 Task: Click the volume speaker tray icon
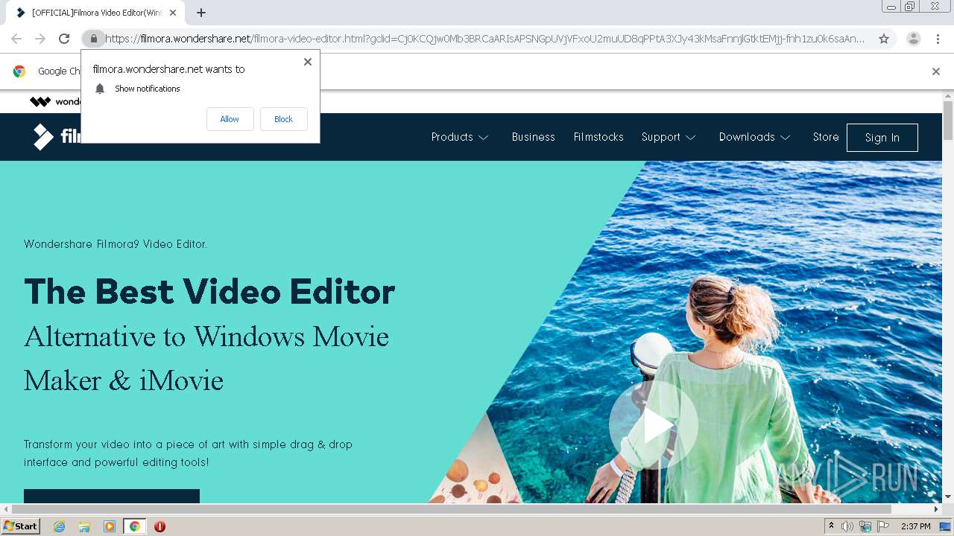tap(847, 526)
